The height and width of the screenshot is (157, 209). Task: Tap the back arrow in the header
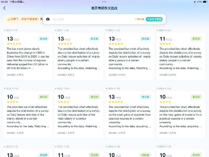[x=4, y=8]
